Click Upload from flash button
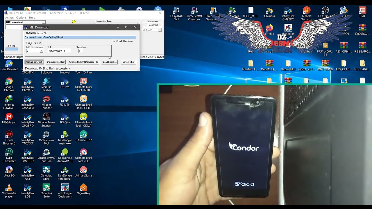Screen dimensions: 372x209 [x=34, y=62]
